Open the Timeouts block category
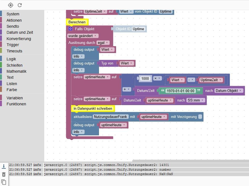The width and height of the screenshot is (249, 186). 14,51
